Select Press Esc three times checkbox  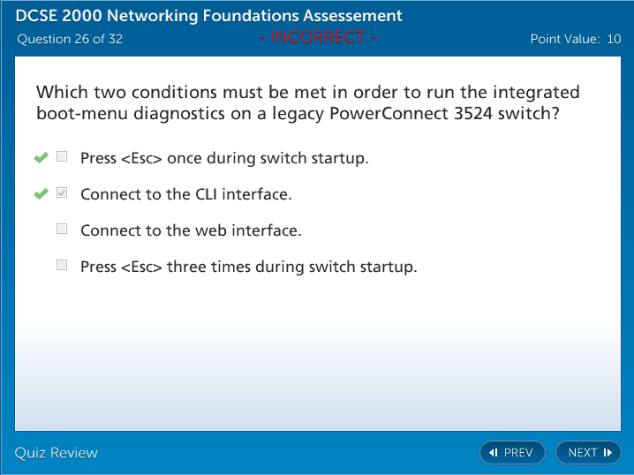point(62,265)
